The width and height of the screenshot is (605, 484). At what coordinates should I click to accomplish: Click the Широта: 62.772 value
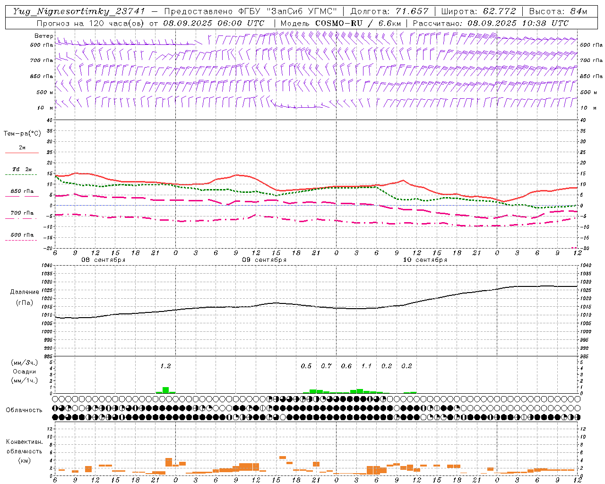click(x=478, y=11)
